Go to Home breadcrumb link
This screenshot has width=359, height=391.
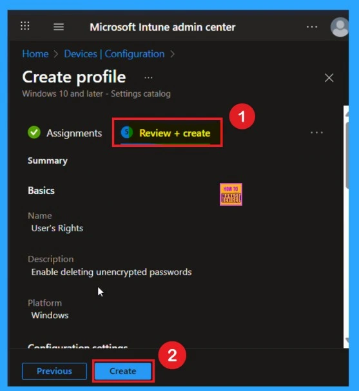(x=35, y=54)
